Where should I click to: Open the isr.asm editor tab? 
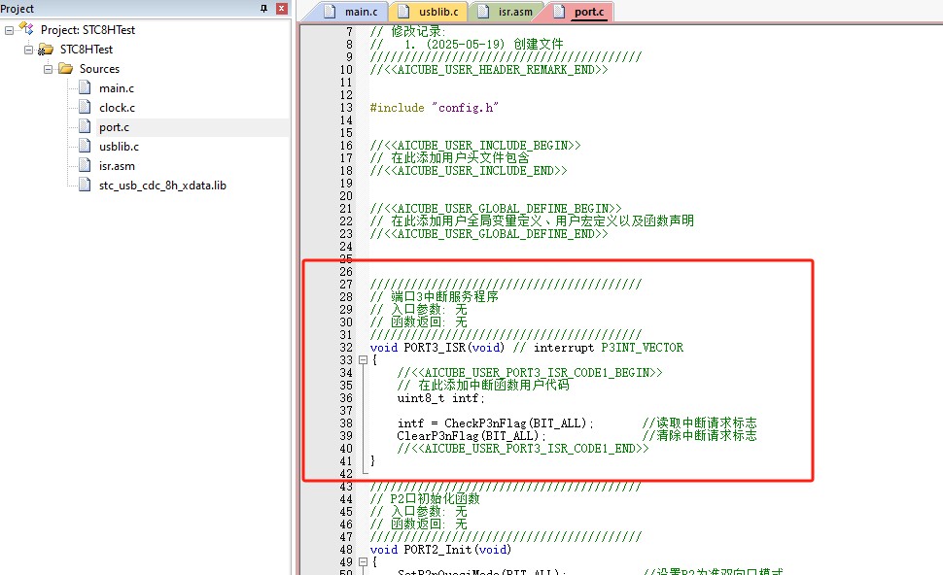coord(506,13)
